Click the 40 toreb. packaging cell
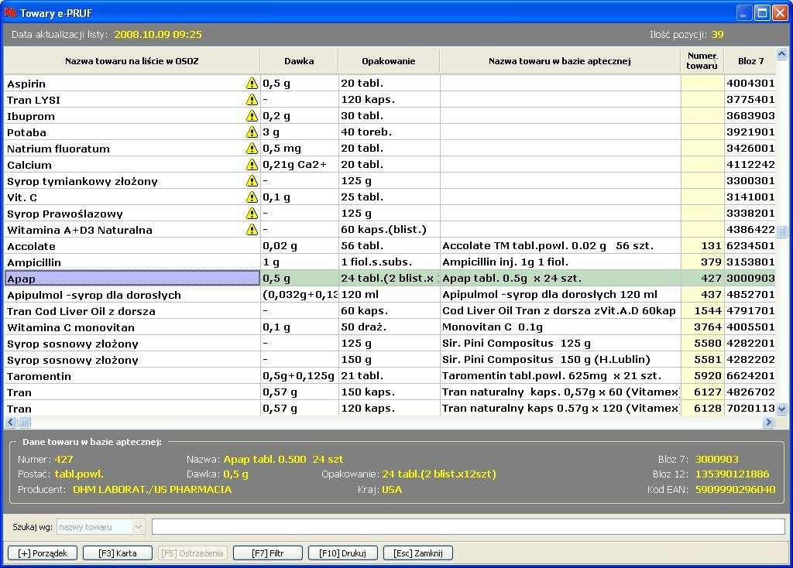The width and height of the screenshot is (793, 568). click(x=389, y=132)
